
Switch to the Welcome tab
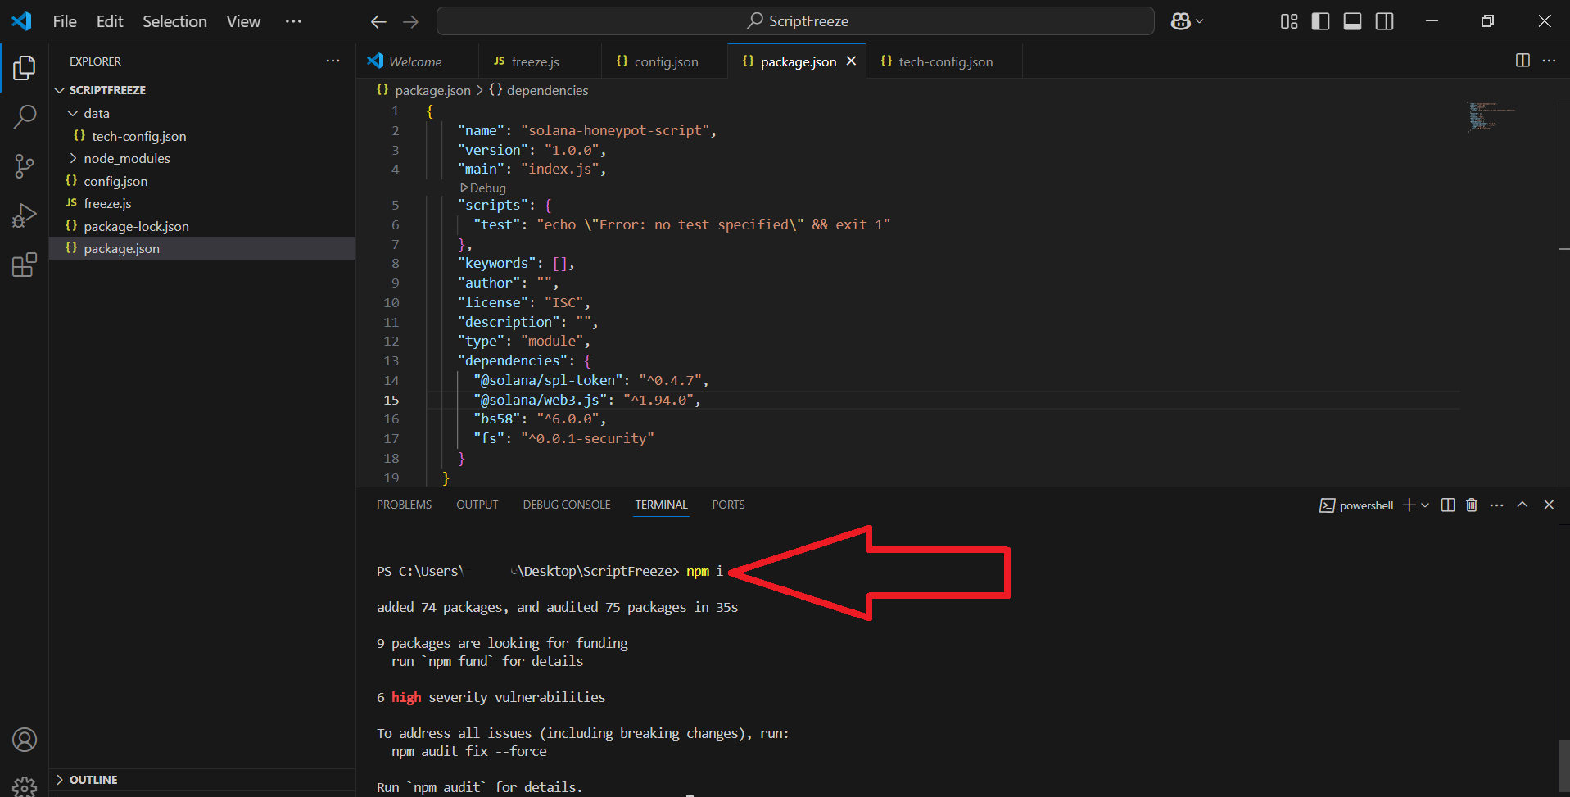[416, 61]
